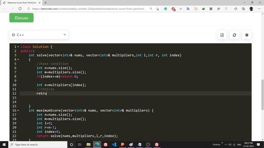Reset code with the refresh arrows icon
Image resolution: width=264 pixels, height=148 pixels.
[234, 35]
